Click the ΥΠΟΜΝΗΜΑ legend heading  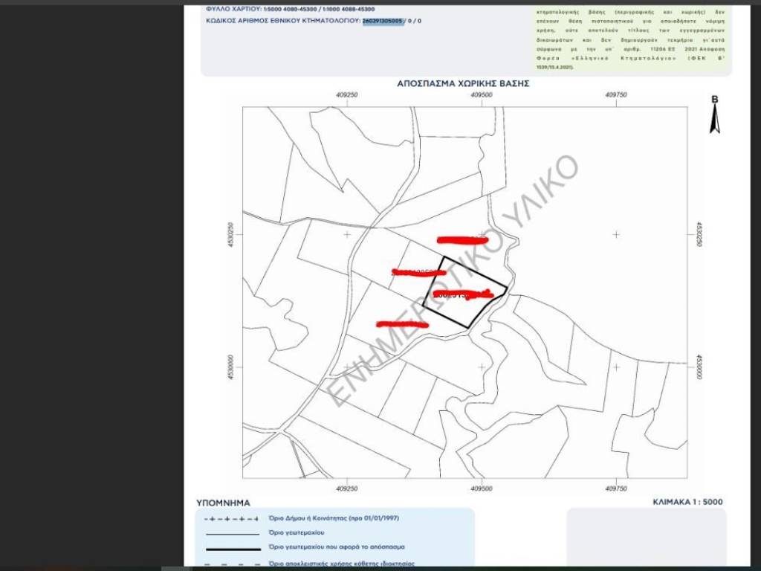223,503
